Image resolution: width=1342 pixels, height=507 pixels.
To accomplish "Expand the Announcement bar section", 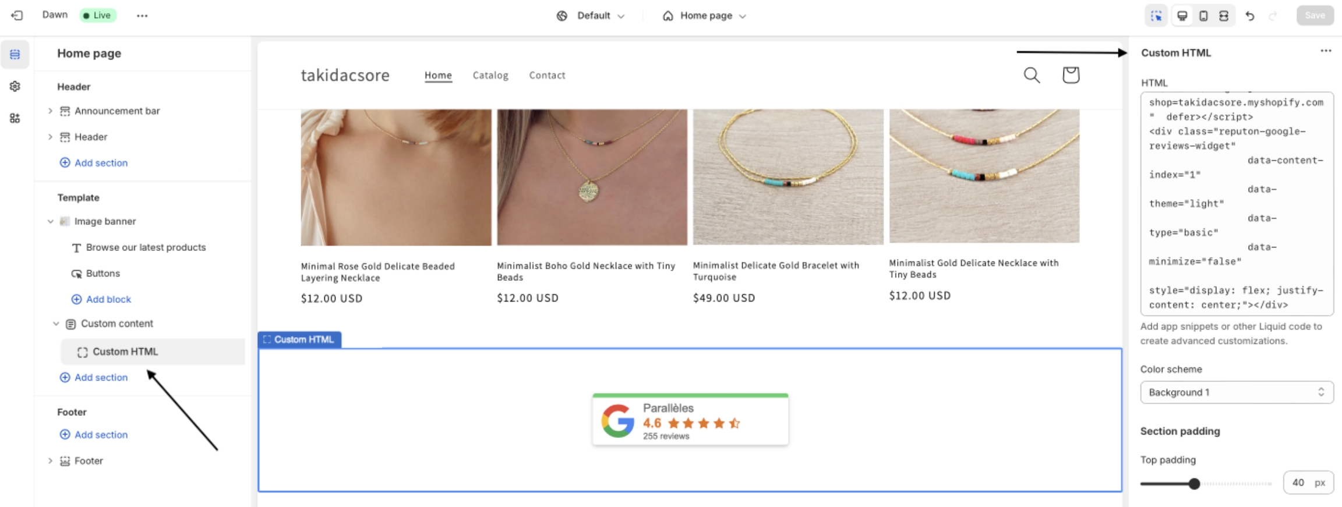I will point(50,111).
